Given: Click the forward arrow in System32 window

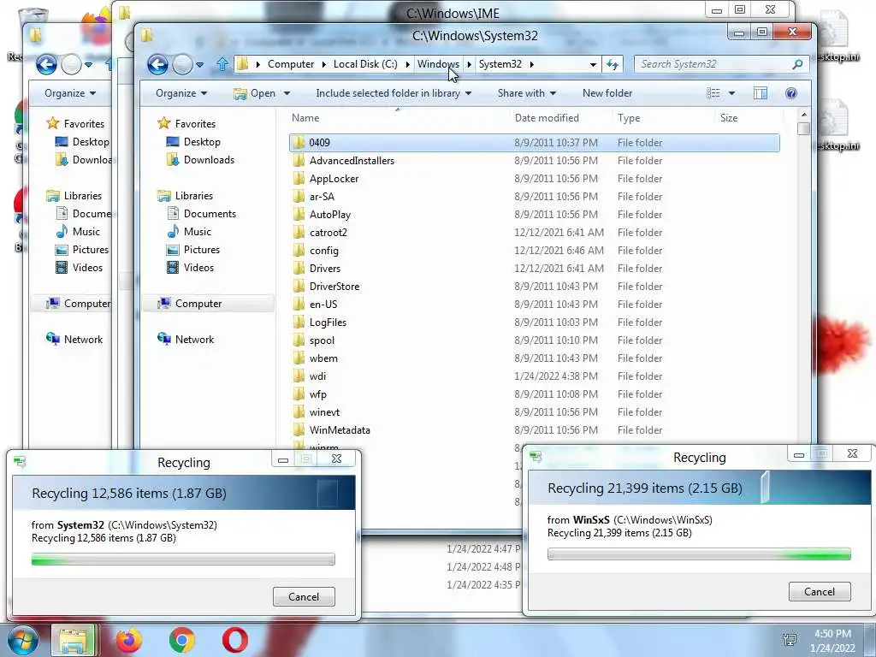Looking at the screenshot, I should (182, 65).
